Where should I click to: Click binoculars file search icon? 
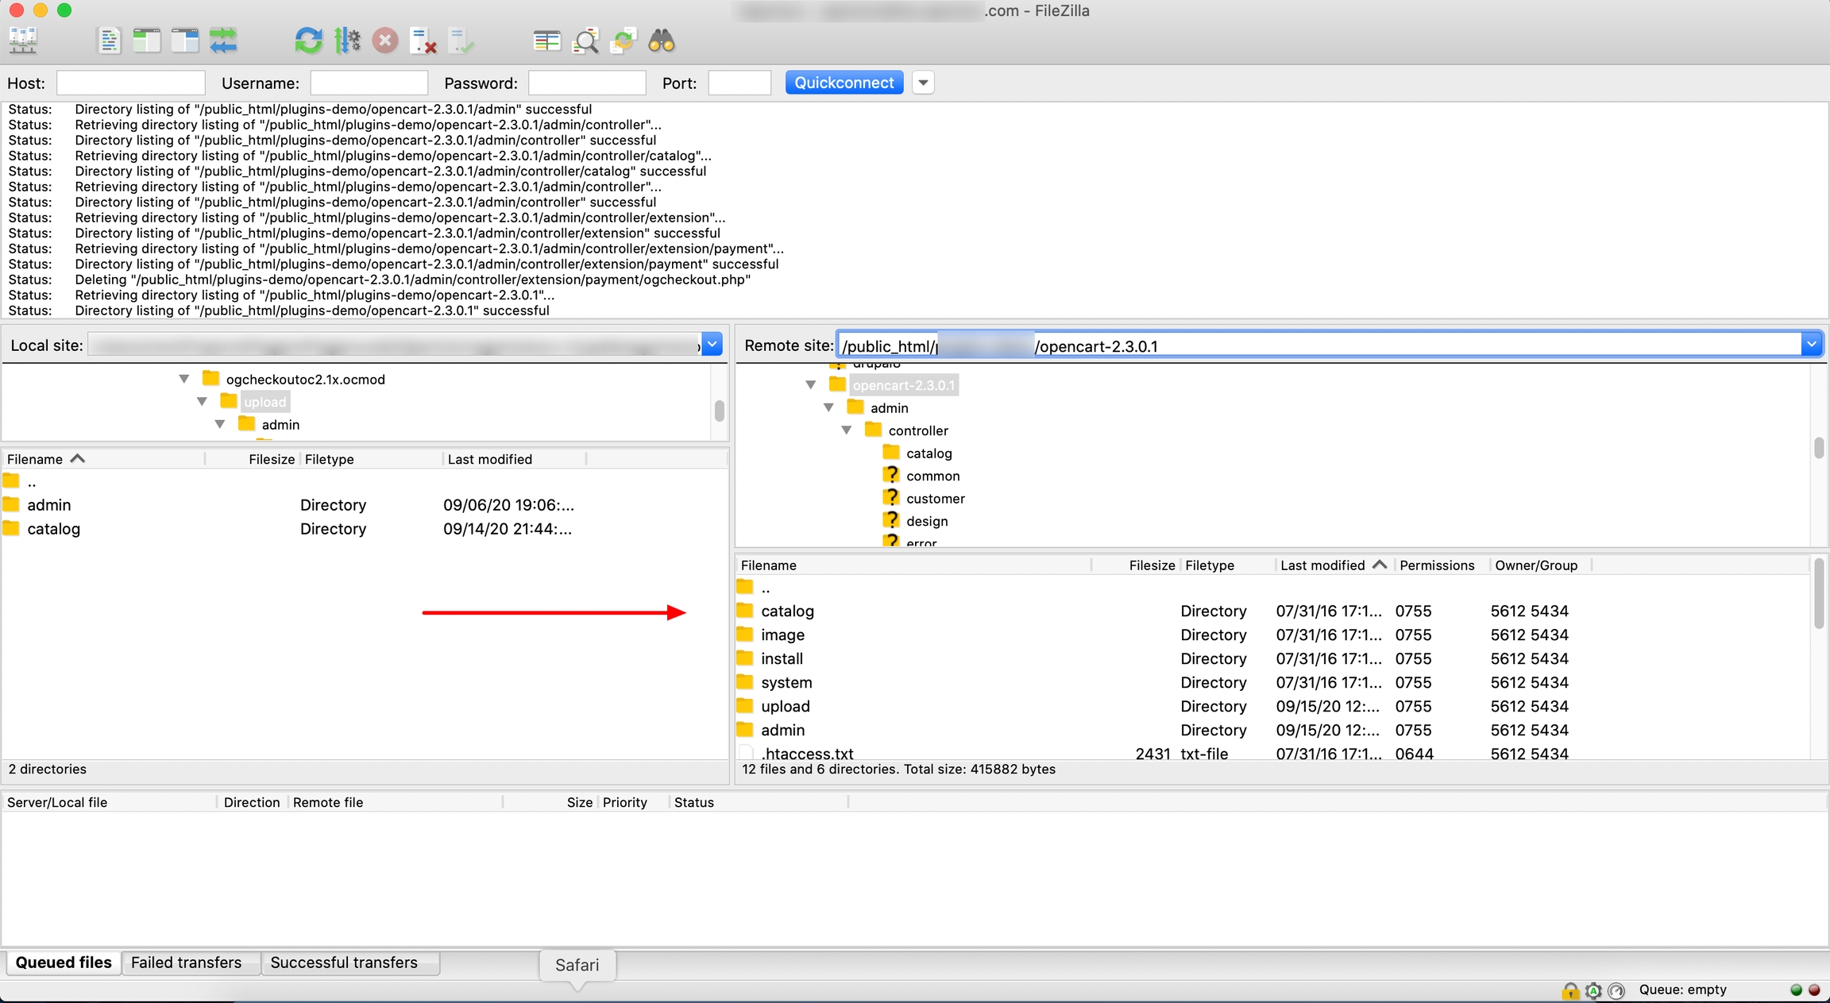point(661,41)
